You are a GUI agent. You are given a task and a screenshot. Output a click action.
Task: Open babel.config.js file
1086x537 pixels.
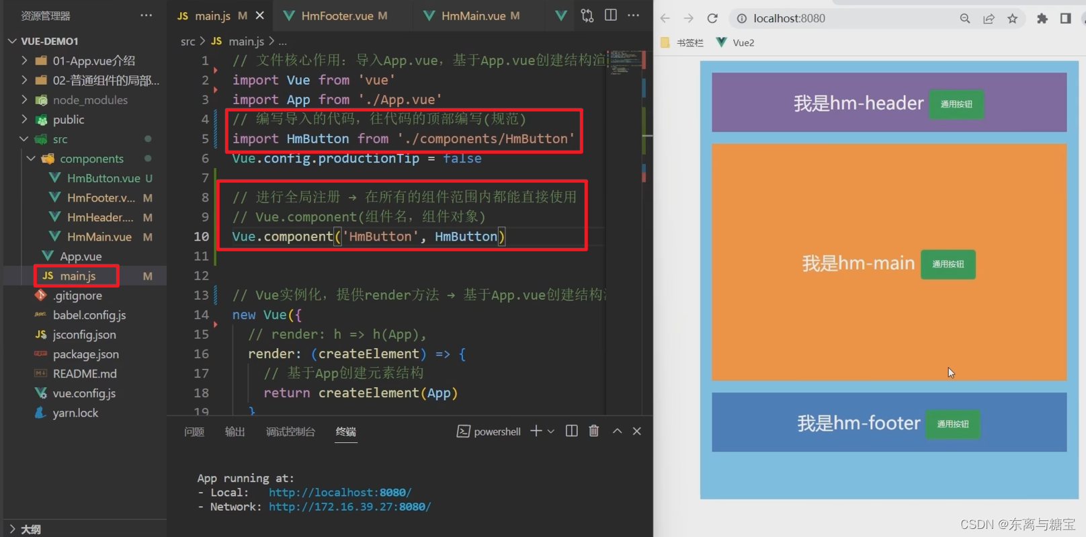(x=89, y=315)
